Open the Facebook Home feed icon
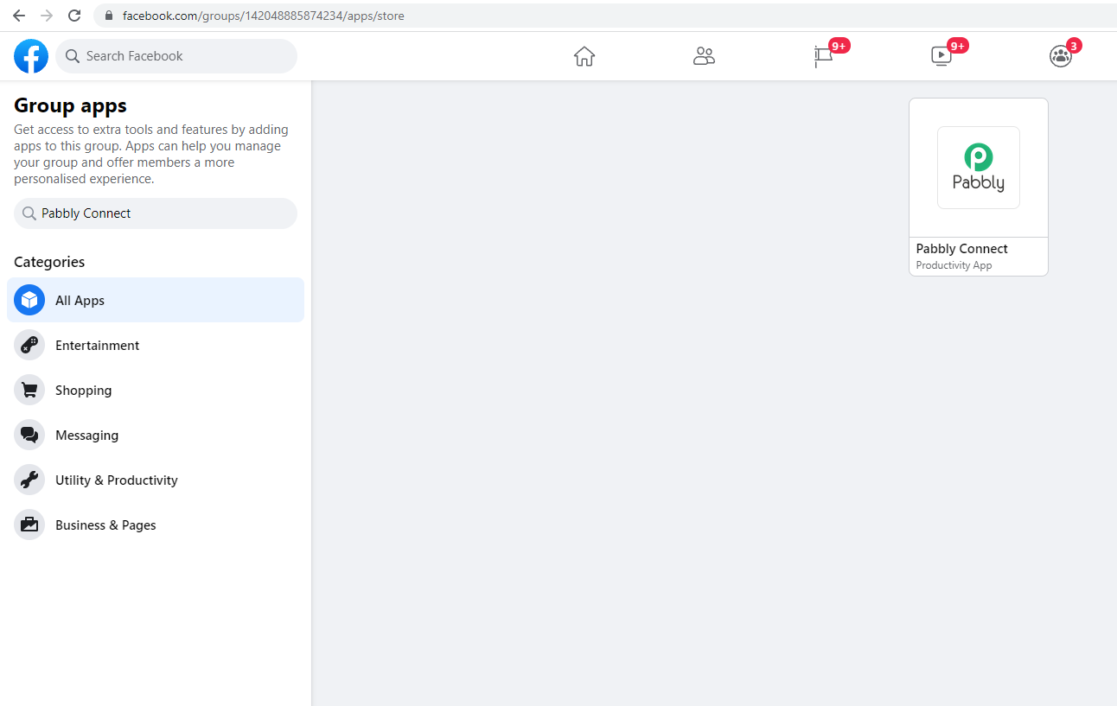 (x=584, y=56)
